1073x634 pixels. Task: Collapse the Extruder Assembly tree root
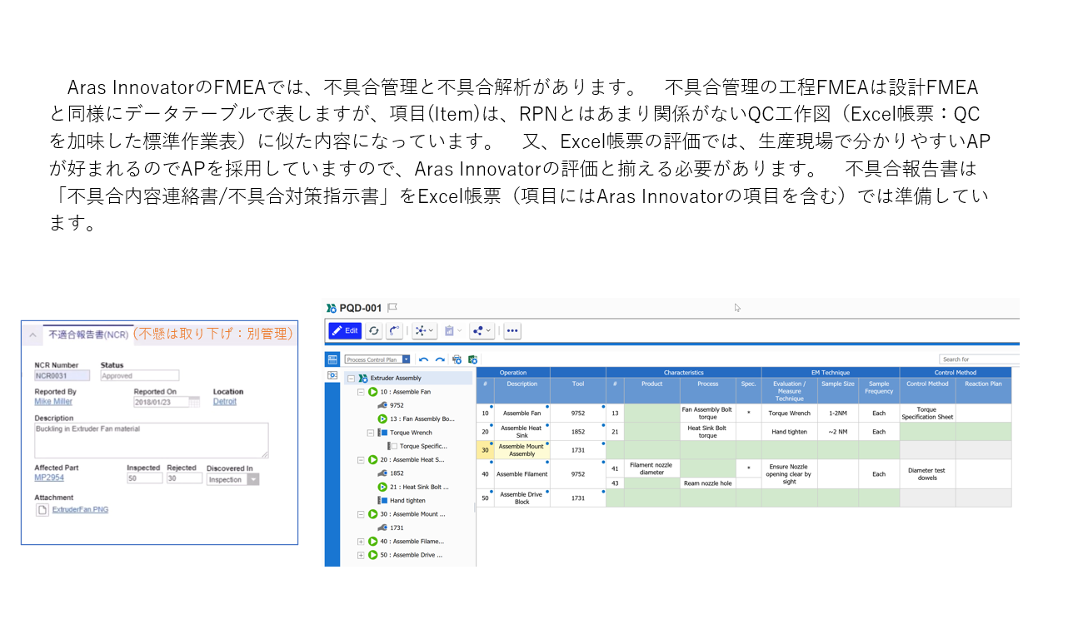pos(352,378)
